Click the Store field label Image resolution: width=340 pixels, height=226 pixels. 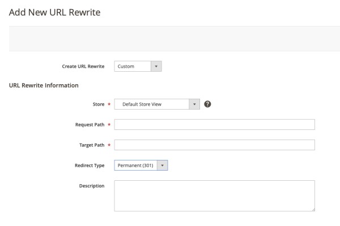98,104
